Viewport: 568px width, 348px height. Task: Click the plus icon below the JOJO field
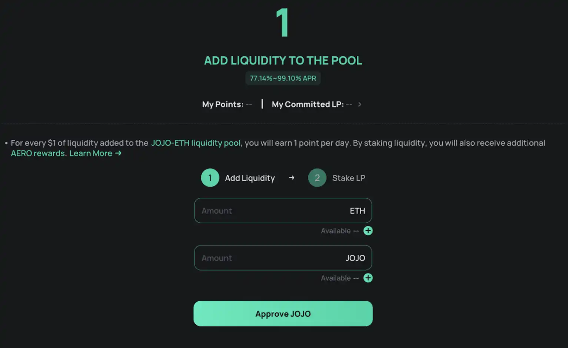point(368,278)
